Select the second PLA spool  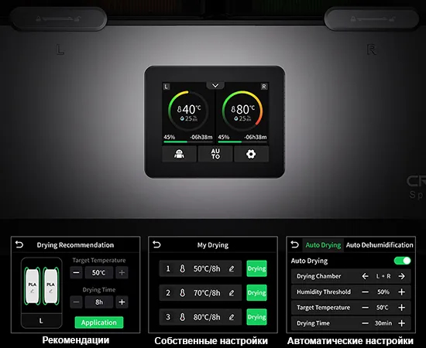[50, 286]
